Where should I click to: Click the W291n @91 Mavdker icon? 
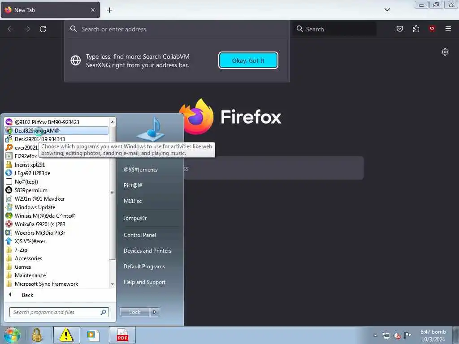9,198
